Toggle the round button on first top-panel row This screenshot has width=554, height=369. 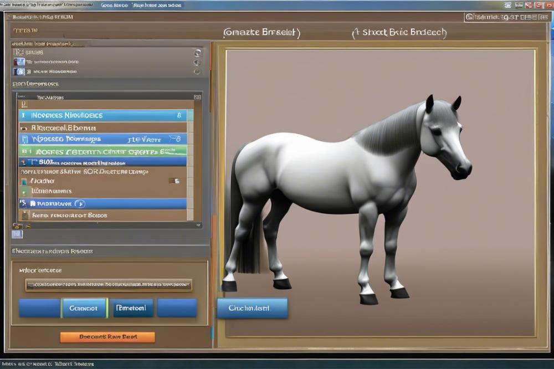tap(197, 53)
